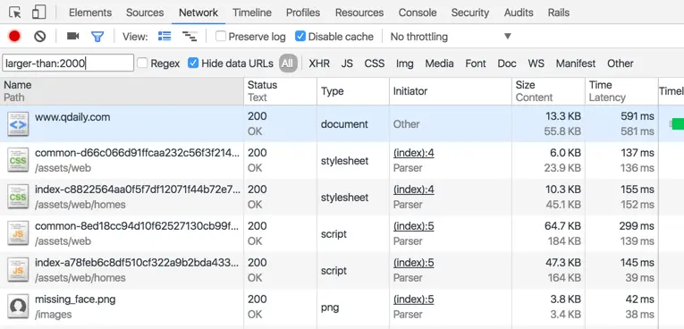This screenshot has width=684, height=329.
Task: Sort by the Size column header
Action: point(548,91)
